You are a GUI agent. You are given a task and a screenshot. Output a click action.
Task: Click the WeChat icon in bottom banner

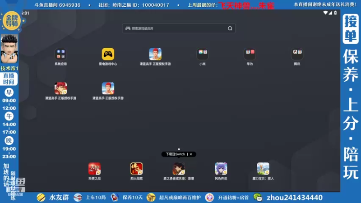(x=258, y=198)
